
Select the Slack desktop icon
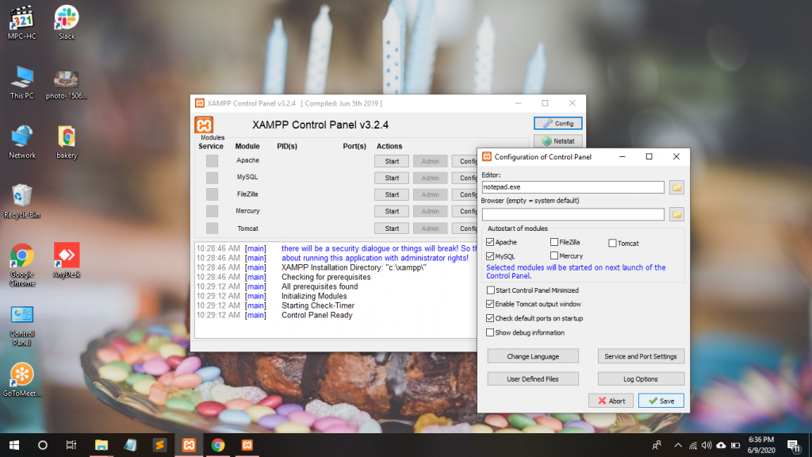[x=67, y=22]
